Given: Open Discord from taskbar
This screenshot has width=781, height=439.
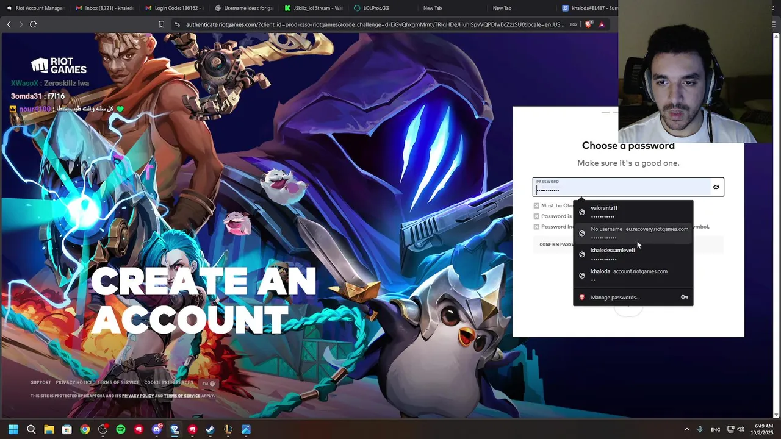Looking at the screenshot, I should [156, 429].
